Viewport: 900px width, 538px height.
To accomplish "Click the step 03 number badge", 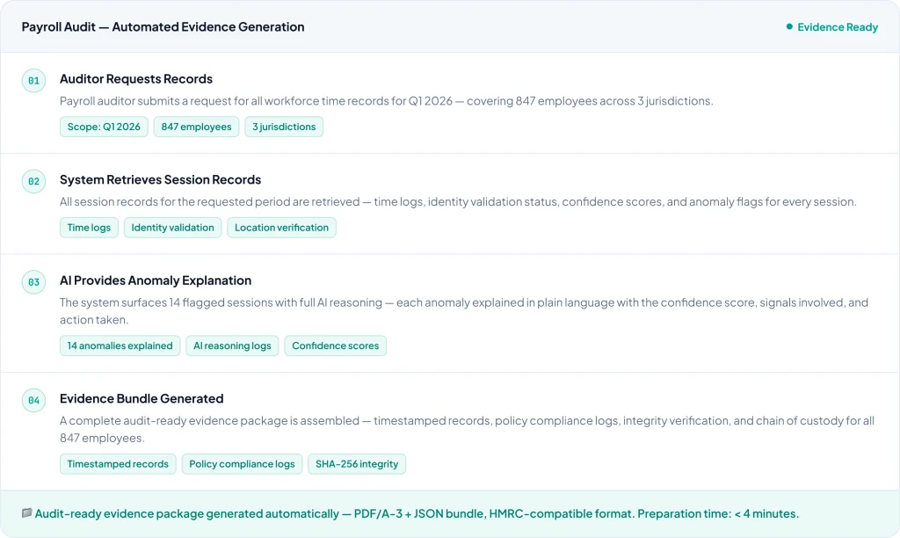I will click(x=33, y=282).
